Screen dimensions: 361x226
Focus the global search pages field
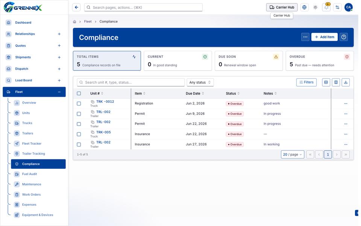pos(143,8)
